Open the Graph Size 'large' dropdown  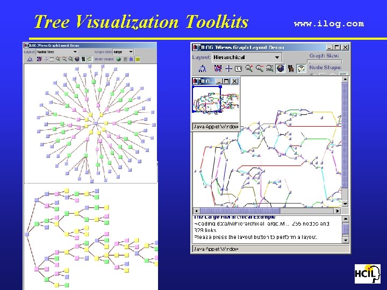[123, 52]
